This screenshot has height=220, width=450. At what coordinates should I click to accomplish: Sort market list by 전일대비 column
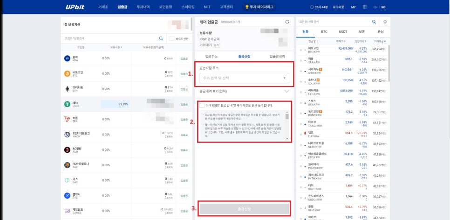[359, 41]
